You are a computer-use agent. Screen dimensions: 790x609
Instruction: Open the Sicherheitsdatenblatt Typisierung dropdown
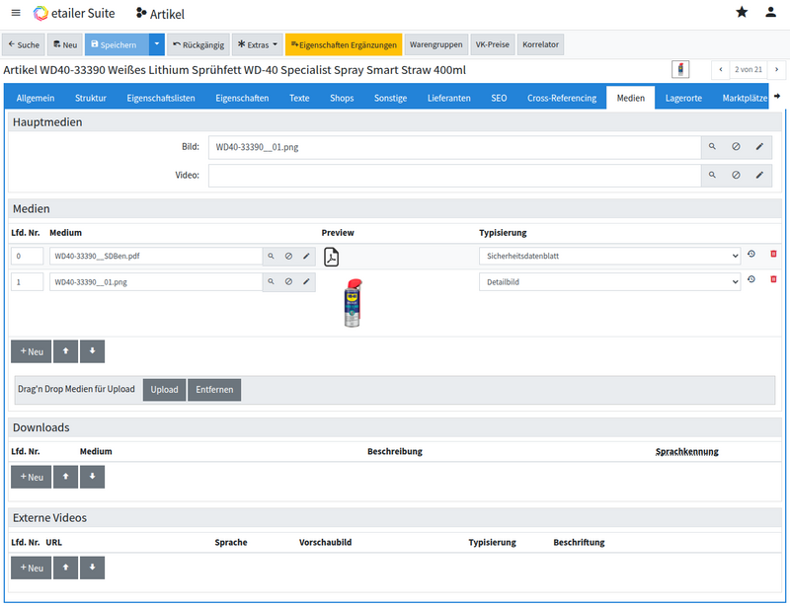tap(609, 256)
